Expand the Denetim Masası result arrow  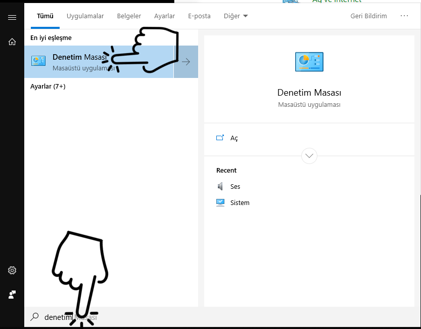[186, 62]
